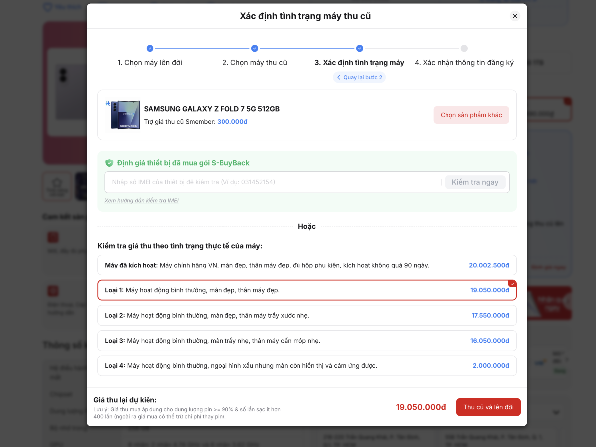
Task: Select the Loại 1 condition option
Action: point(307,290)
